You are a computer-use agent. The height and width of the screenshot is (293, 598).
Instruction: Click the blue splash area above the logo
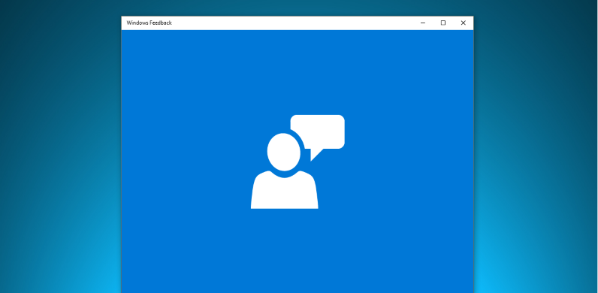(297, 72)
